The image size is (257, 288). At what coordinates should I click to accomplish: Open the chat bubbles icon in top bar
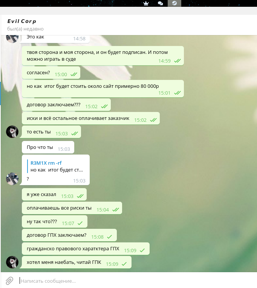[x=160, y=3]
